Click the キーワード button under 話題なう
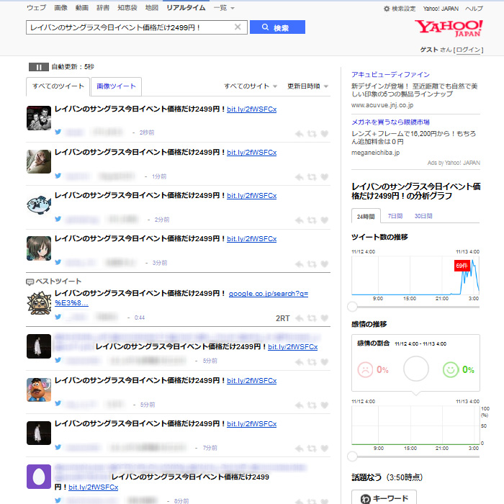Viewport: 504px width, 504px height. click(384, 498)
